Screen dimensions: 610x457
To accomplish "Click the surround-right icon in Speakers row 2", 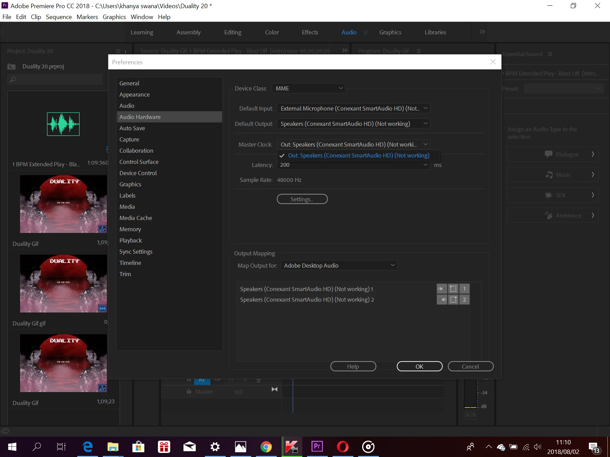I will 453,300.
